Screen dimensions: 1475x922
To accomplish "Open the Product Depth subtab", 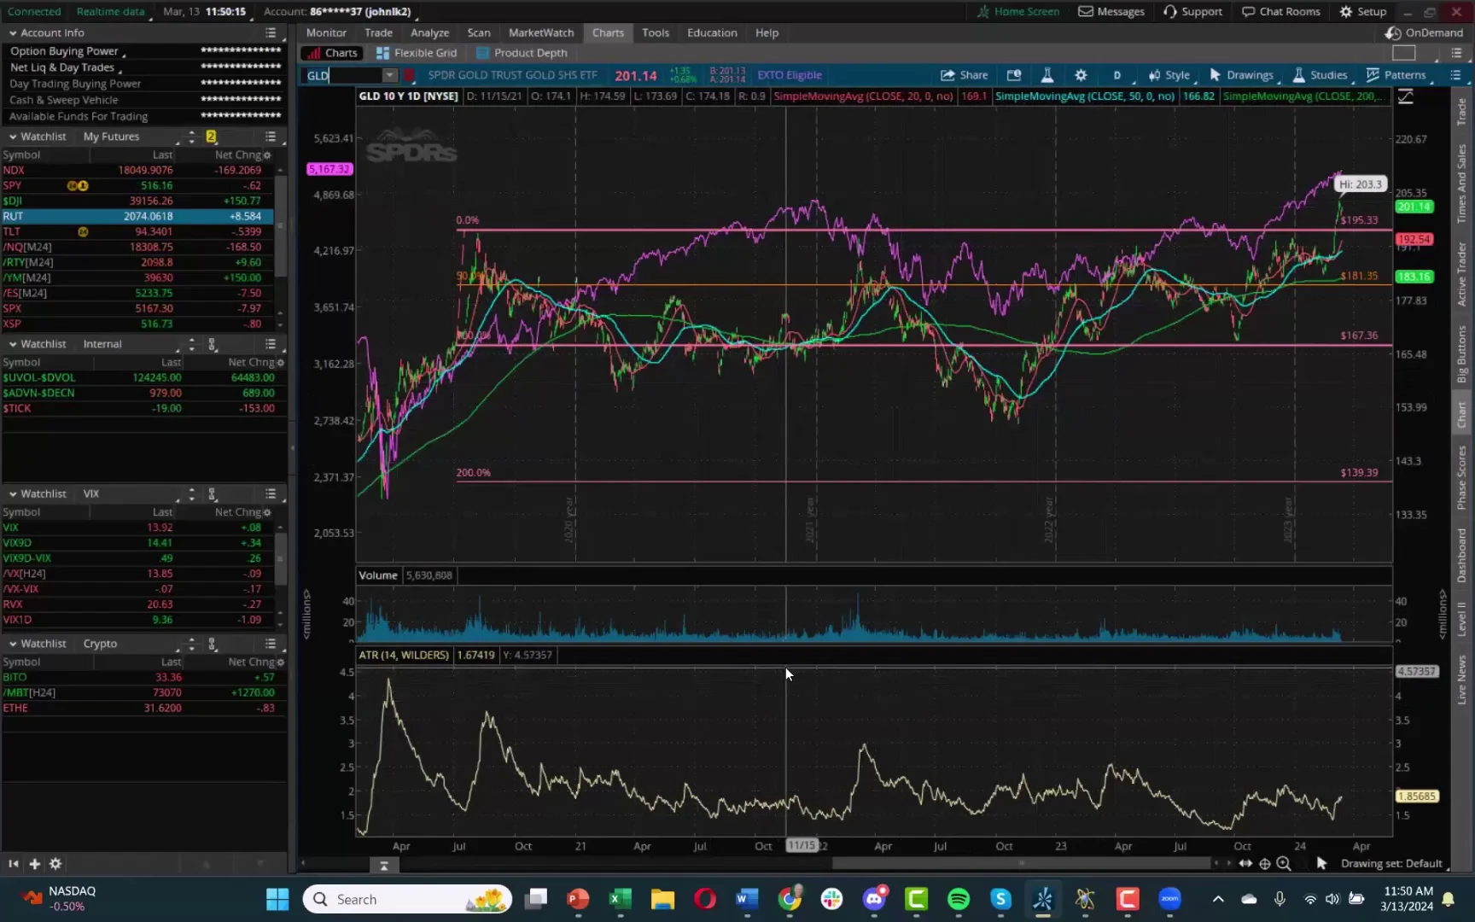I will coord(522,53).
